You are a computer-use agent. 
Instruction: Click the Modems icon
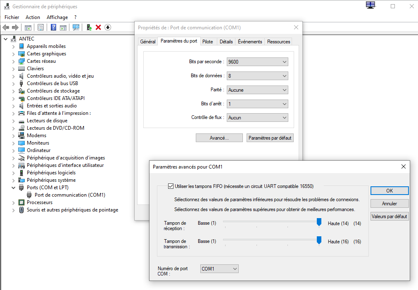21,135
